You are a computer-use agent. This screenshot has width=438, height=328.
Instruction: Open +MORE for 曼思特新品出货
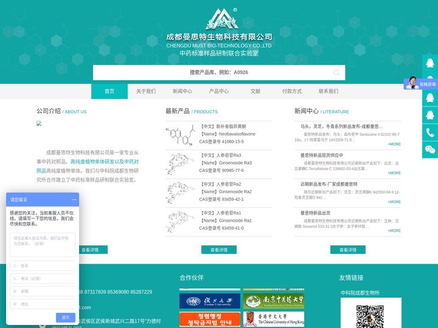point(394,231)
